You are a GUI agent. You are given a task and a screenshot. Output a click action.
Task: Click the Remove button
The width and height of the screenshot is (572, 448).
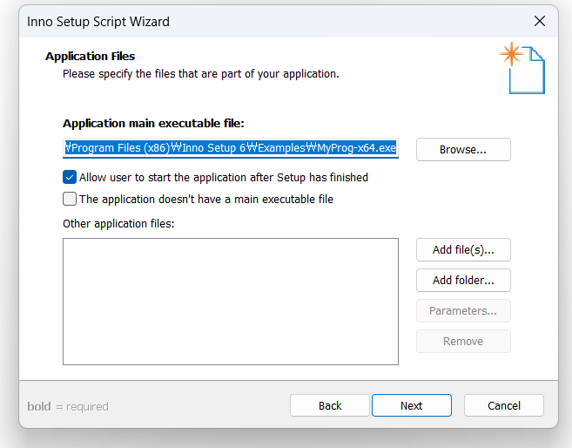tap(463, 341)
